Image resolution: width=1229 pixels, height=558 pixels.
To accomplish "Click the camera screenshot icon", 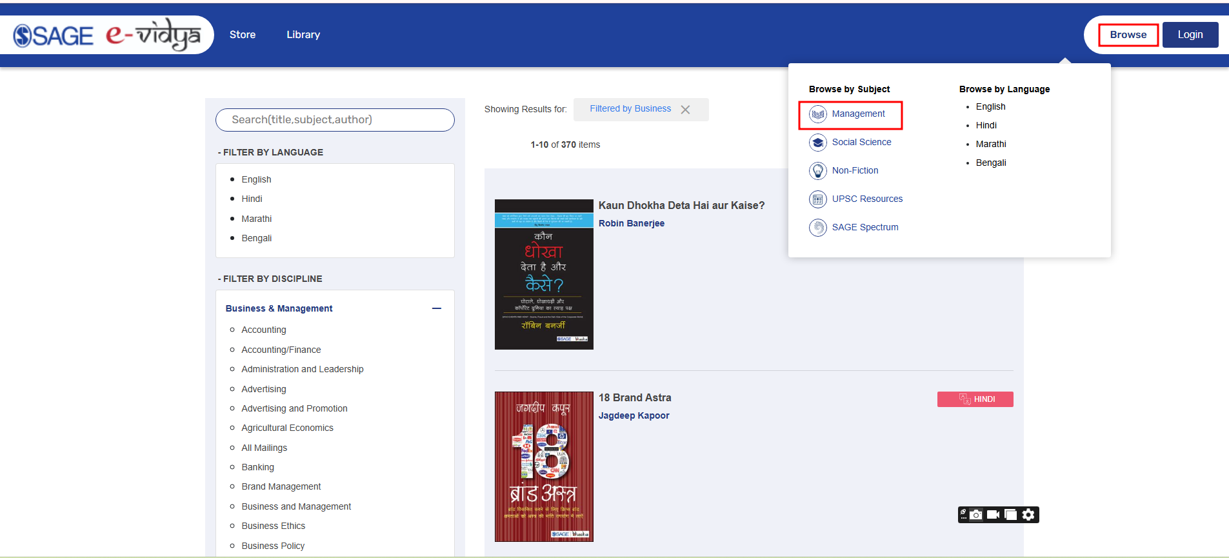I will coord(976,515).
